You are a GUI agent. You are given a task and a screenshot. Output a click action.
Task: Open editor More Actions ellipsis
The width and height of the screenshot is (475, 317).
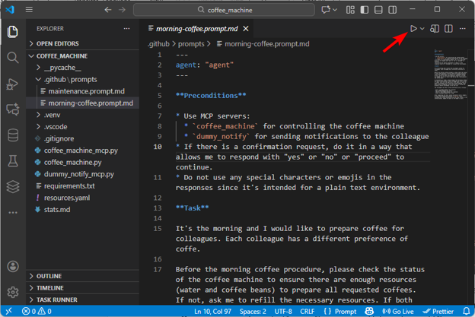coord(462,28)
